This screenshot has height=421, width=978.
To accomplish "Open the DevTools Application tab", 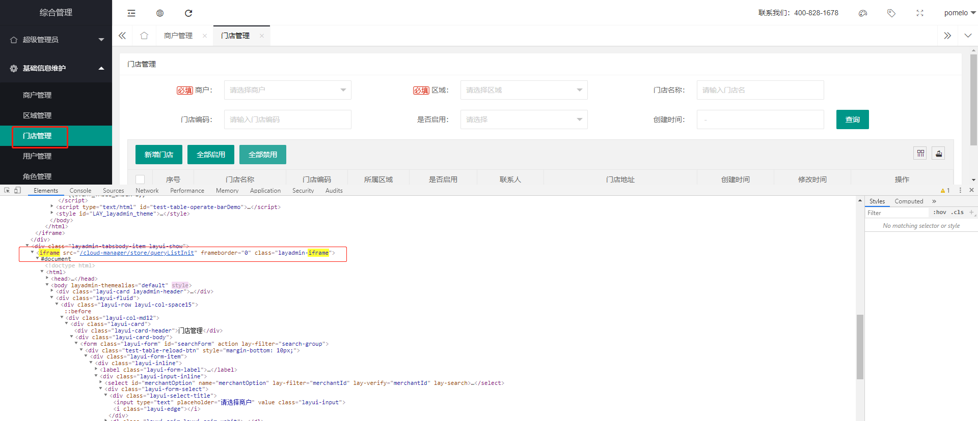I will (265, 191).
